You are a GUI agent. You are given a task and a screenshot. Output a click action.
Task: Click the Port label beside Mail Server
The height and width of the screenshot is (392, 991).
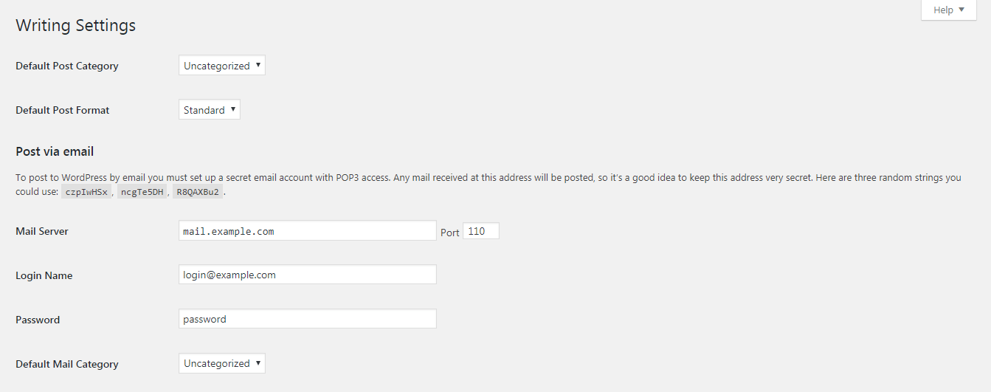coord(449,232)
